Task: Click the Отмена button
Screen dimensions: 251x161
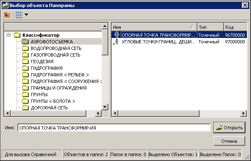Action: [229, 141]
